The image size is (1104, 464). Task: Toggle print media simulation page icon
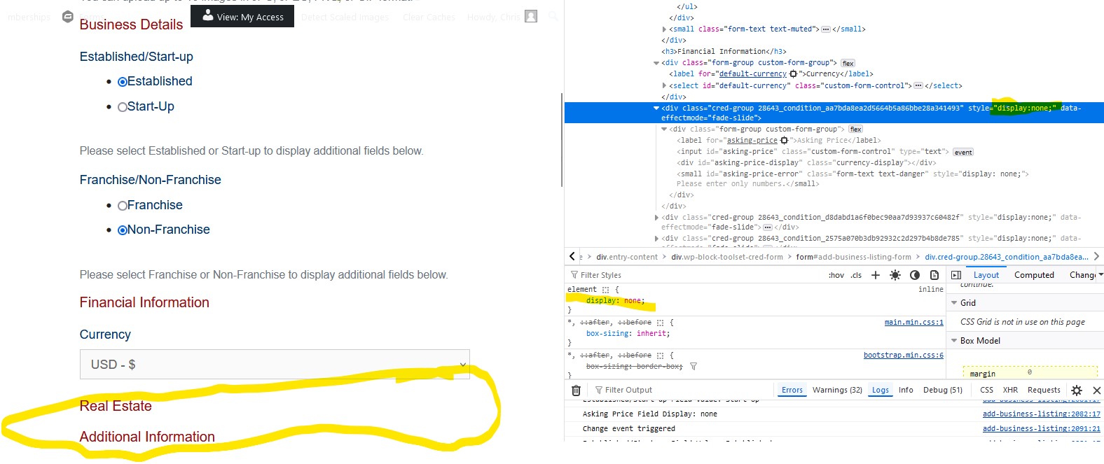point(934,275)
